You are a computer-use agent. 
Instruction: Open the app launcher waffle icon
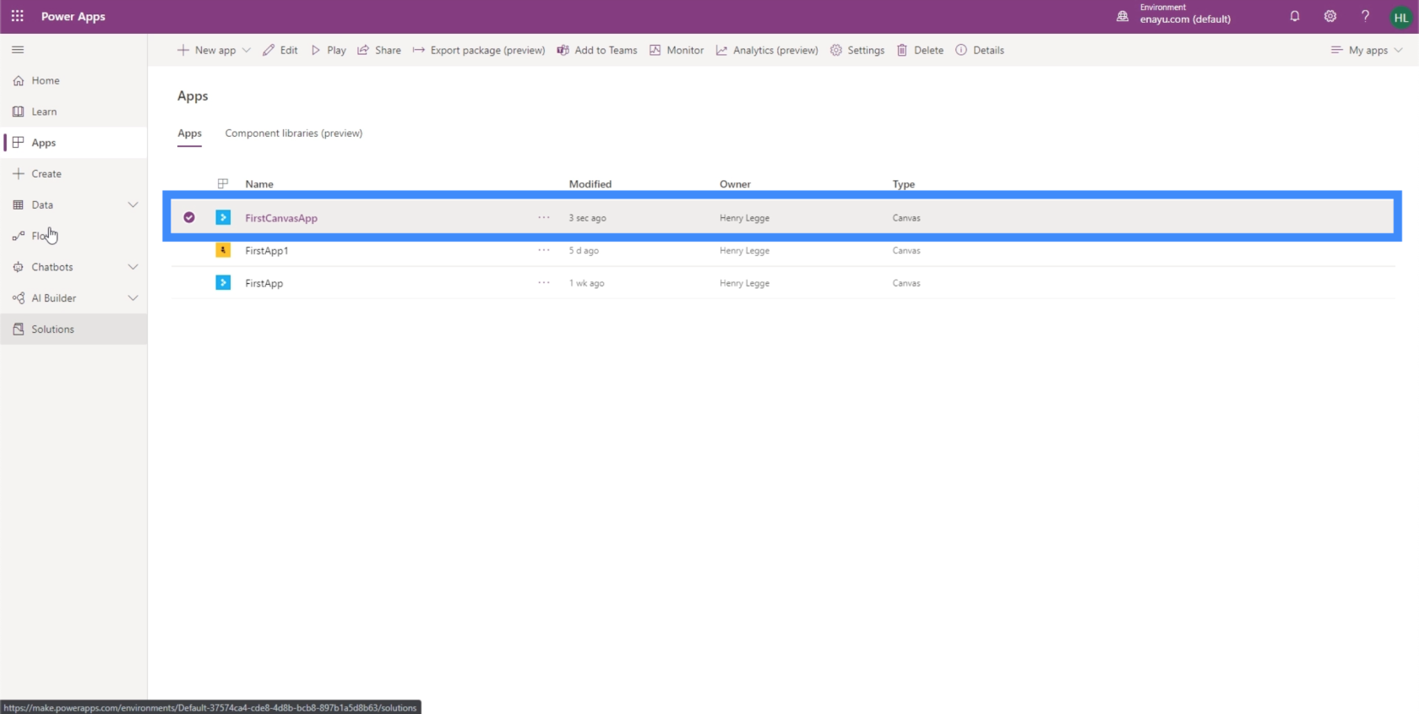coord(17,16)
